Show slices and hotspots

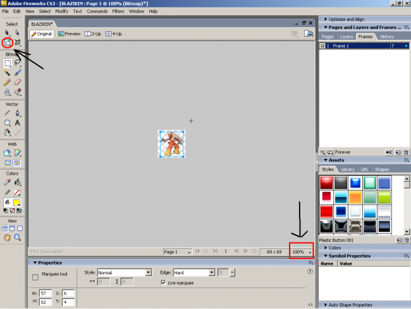[17, 163]
